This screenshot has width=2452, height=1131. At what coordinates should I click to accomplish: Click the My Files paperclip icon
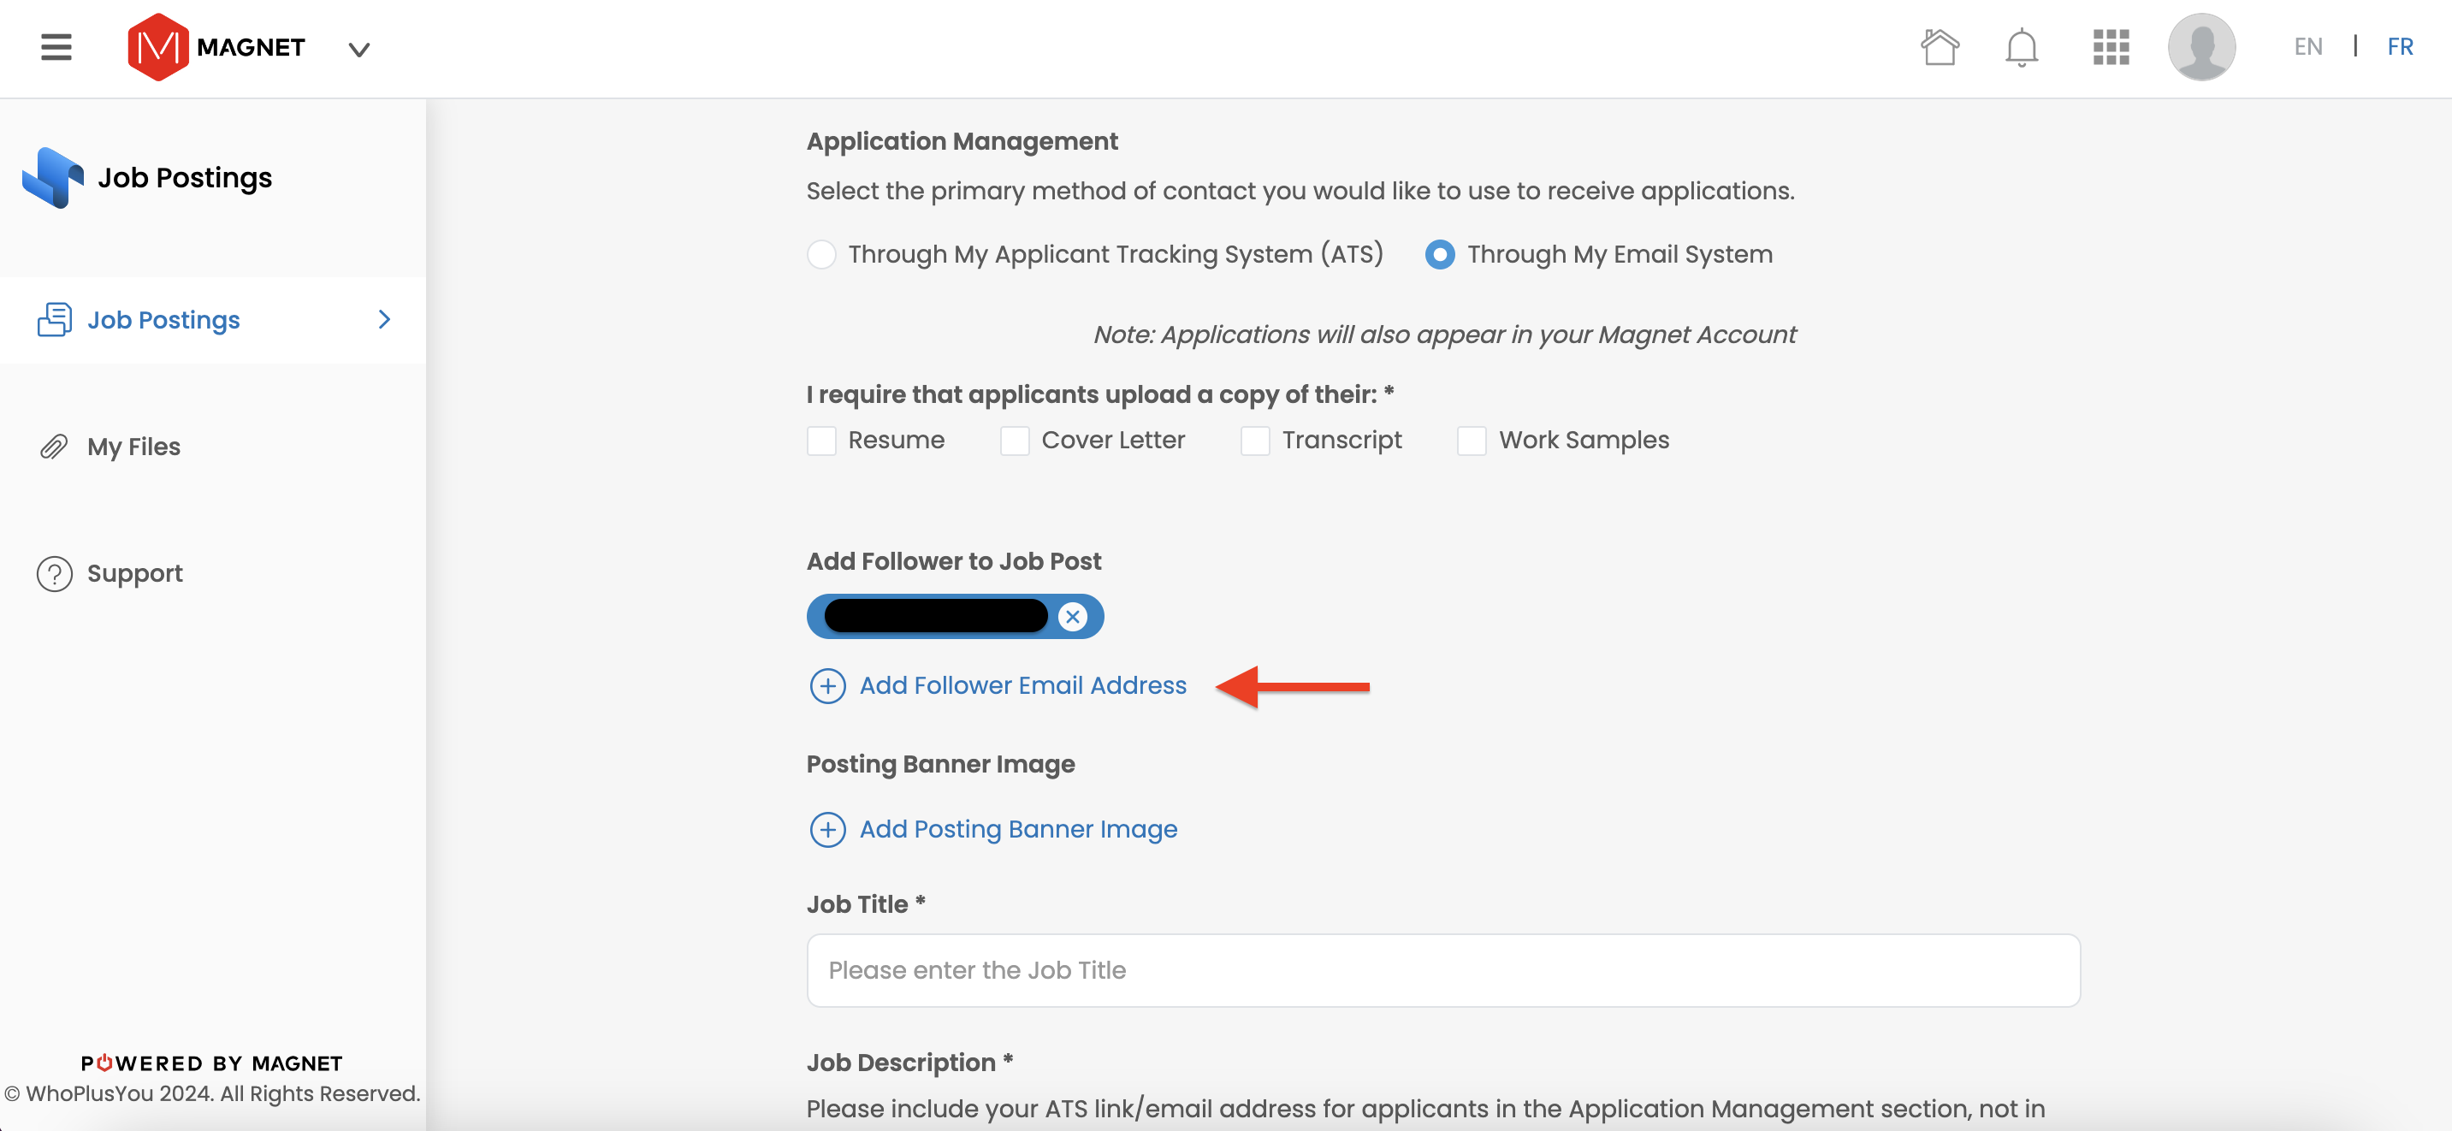54,447
